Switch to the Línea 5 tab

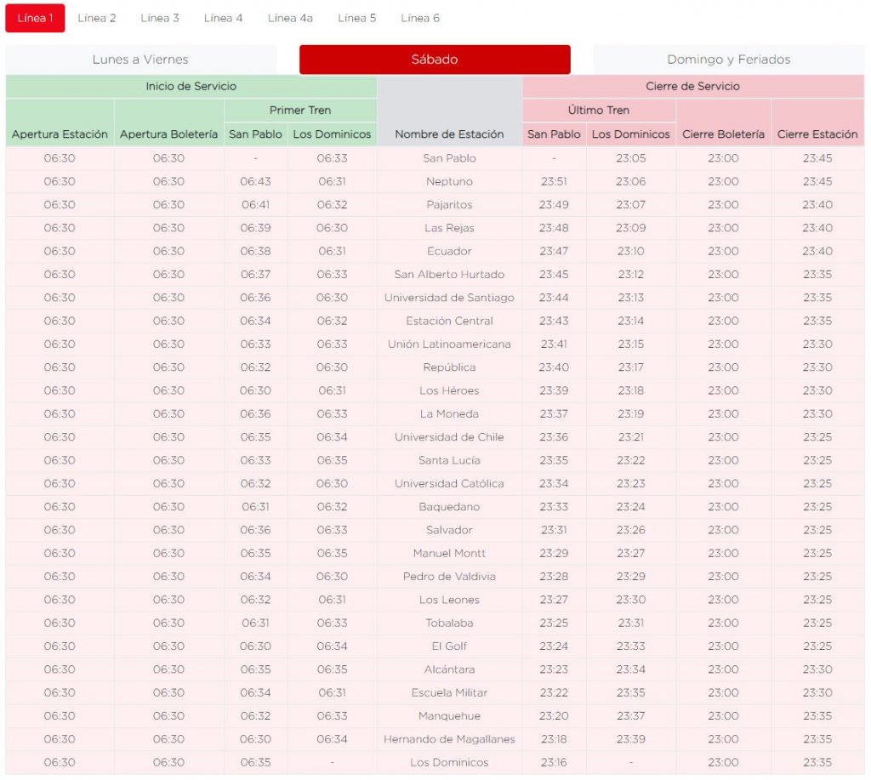[357, 18]
